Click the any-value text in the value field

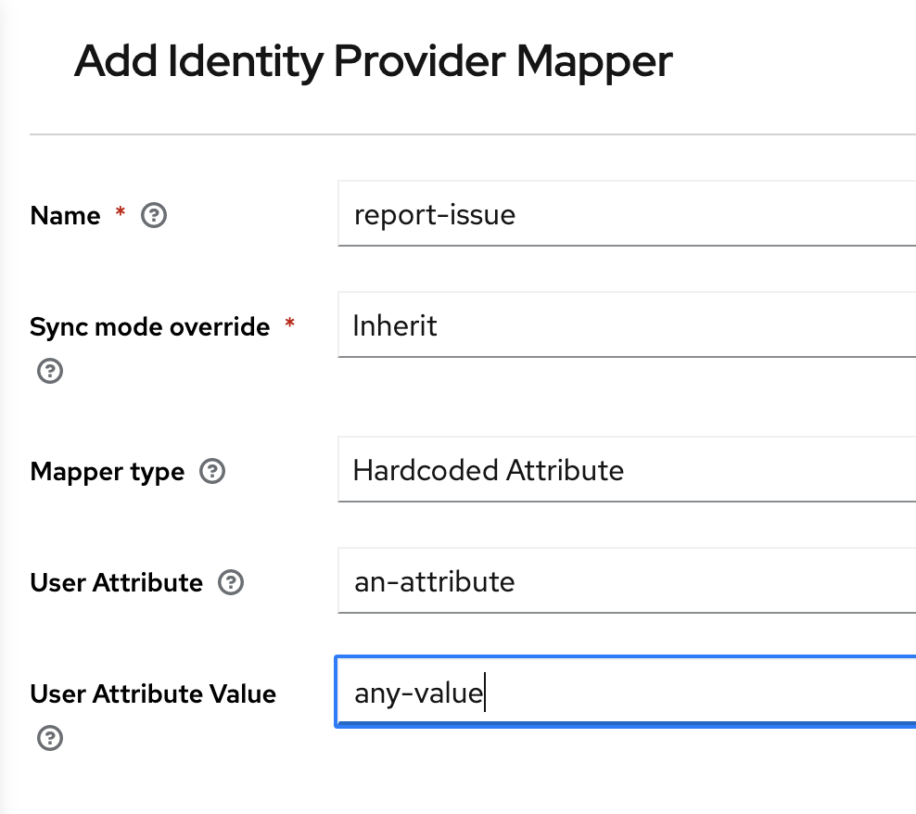click(415, 693)
